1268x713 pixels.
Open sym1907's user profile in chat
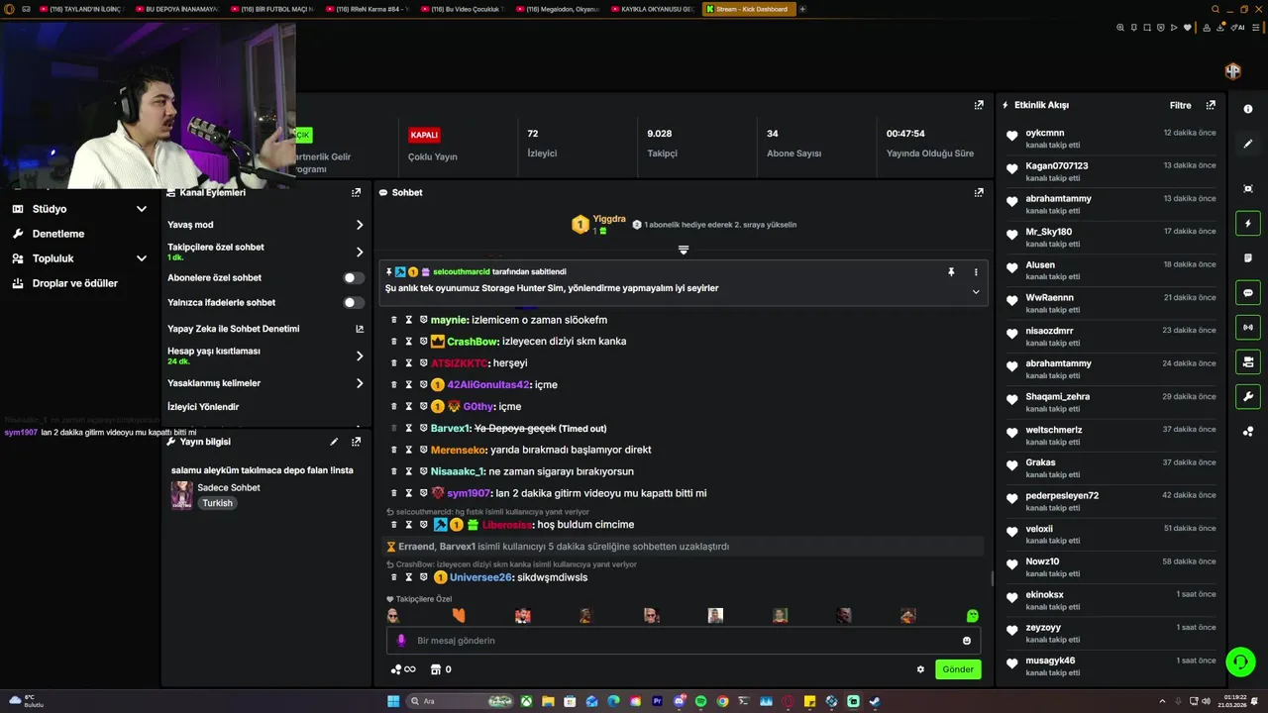tap(469, 493)
